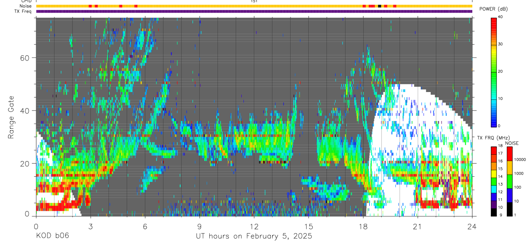Select the power color gradient bar
Viewport: 531px width, 245px height.
(x=494, y=72)
